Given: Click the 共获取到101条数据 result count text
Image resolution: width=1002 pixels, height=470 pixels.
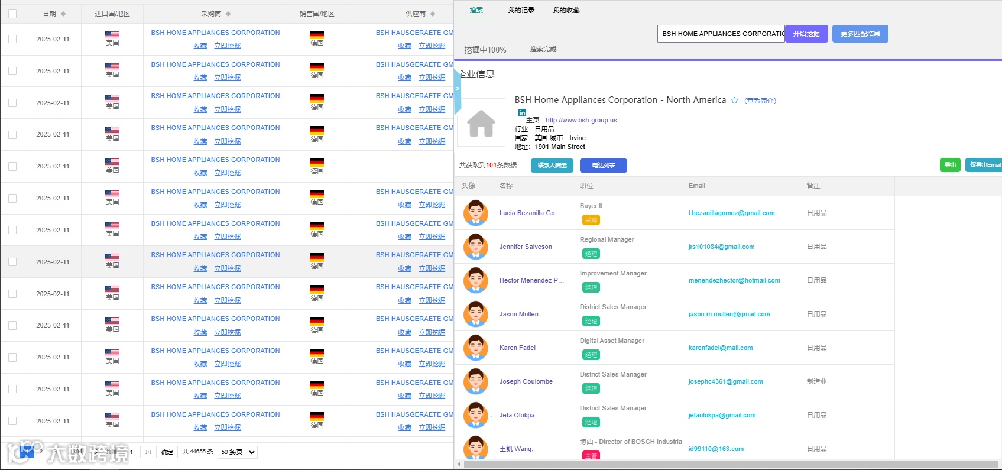Looking at the screenshot, I should click(x=488, y=165).
